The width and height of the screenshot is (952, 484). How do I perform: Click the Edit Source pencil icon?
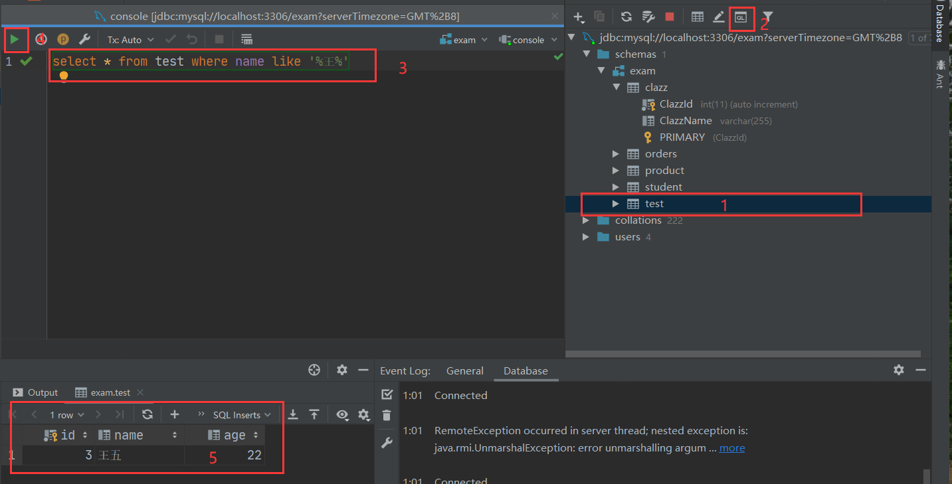[x=719, y=17]
